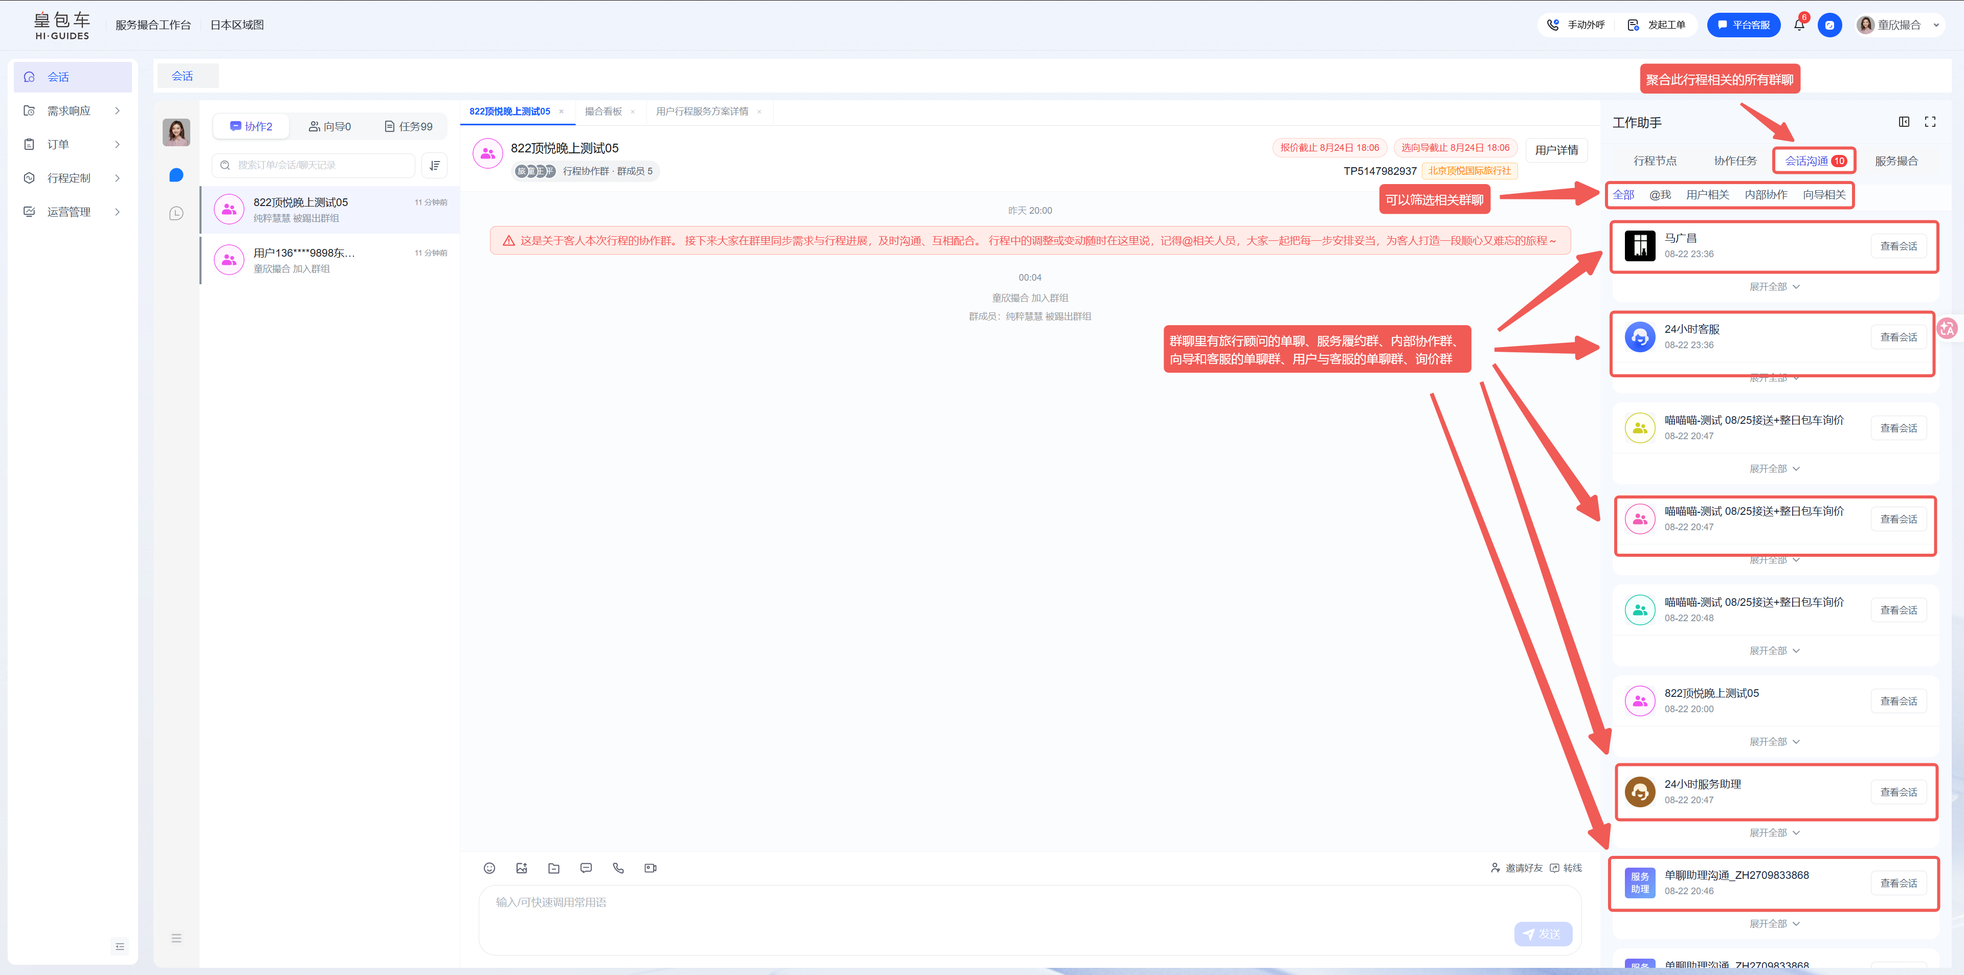
Task: Open the clock history icon in the narrow rail
Action: [176, 213]
